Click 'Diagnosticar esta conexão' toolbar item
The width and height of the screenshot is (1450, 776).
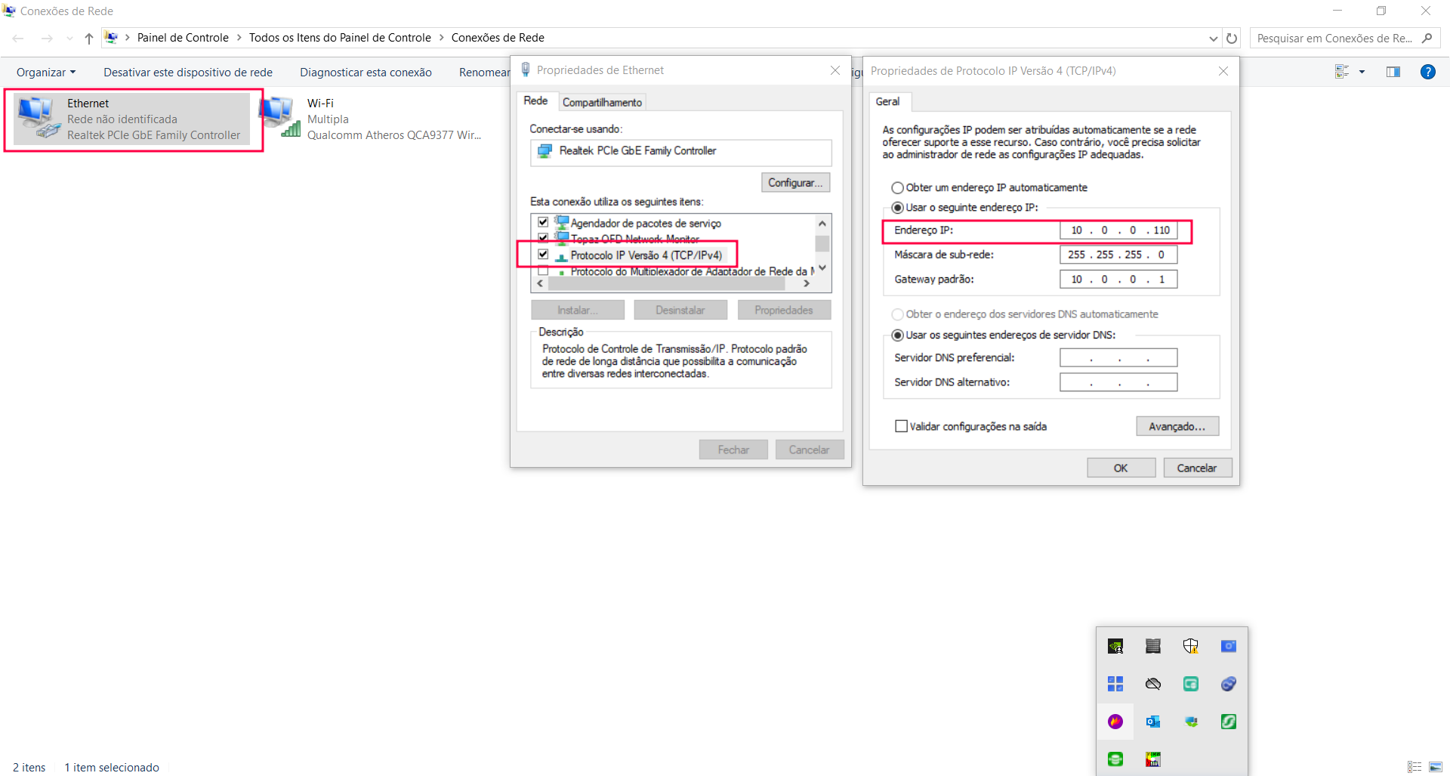366,73
